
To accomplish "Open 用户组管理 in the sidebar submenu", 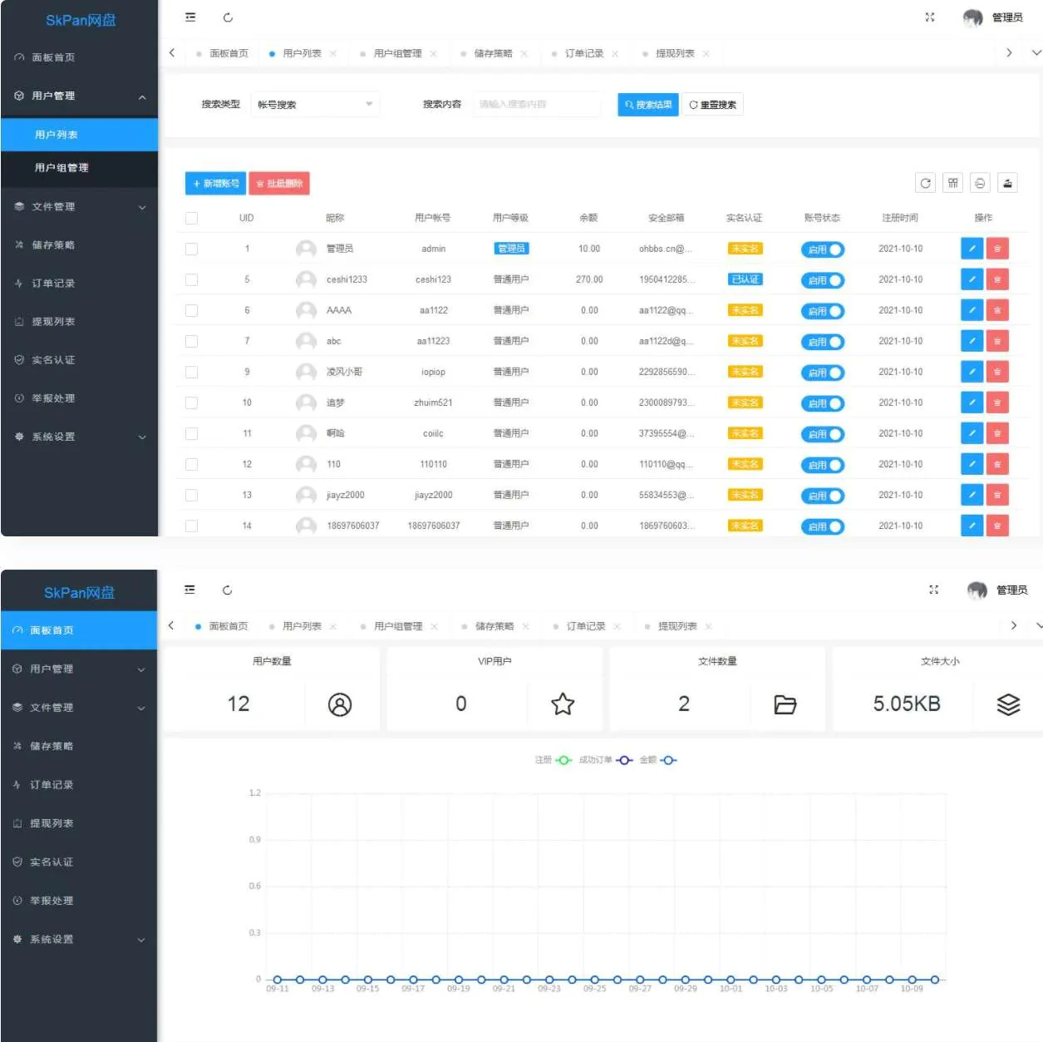I will point(61,168).
